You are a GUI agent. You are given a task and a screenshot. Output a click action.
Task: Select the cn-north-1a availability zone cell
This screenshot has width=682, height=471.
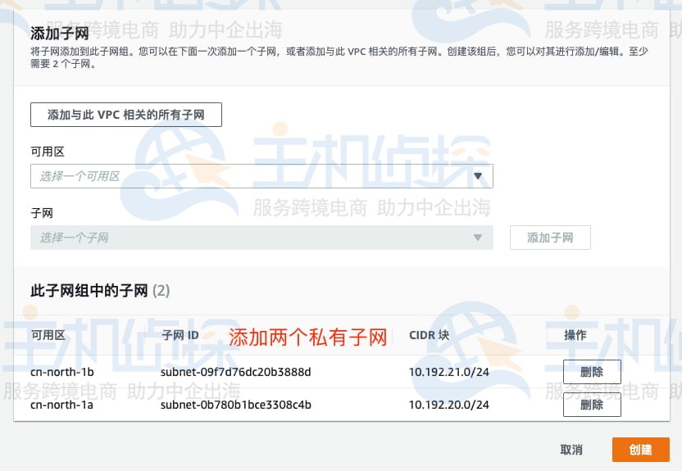[62, 405]
